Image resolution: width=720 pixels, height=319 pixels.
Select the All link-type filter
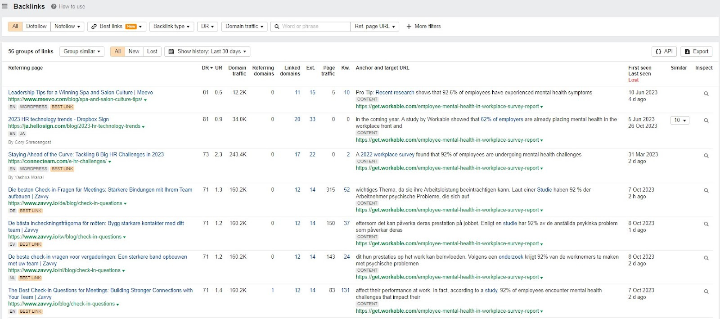[x=15, y=27]
